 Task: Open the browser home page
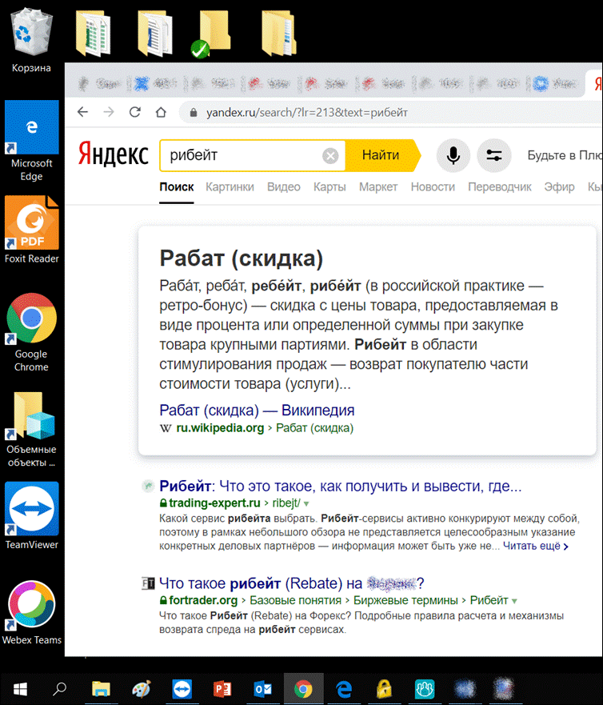pyautogui.click(x=161, y=112)
